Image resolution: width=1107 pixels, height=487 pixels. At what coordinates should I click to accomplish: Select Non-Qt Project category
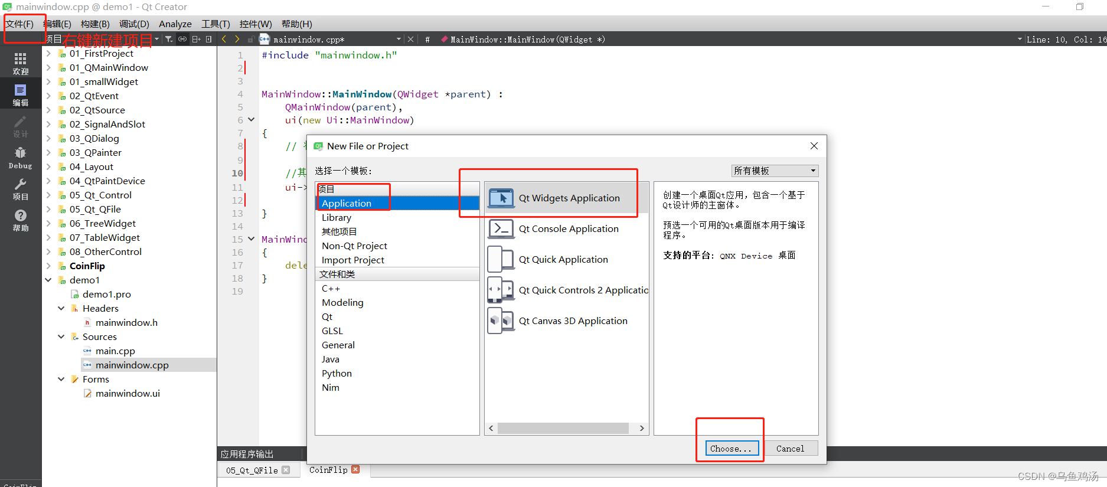pos(354,246)
